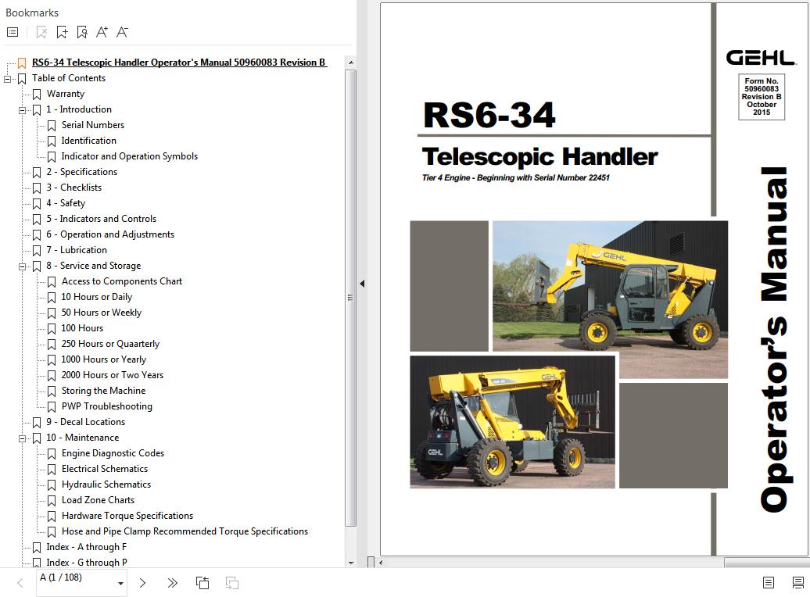The image size is (810, 597).
Task: Open Hose and Pipe Clamp Torque bookmark
Action: 185,531
